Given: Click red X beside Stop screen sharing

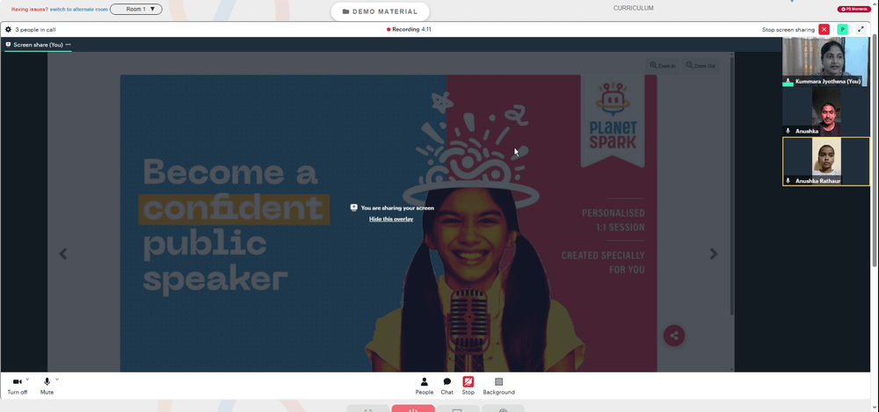Looking at the screenshot, I should click(x=825, y=29).
